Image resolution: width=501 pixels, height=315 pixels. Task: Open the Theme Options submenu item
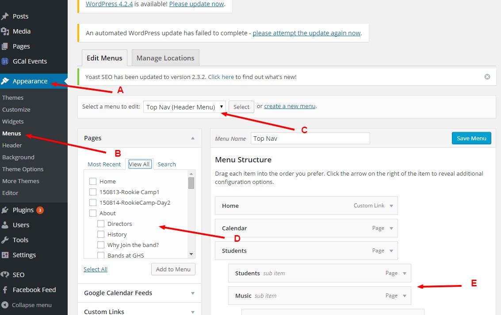point(23,169)
